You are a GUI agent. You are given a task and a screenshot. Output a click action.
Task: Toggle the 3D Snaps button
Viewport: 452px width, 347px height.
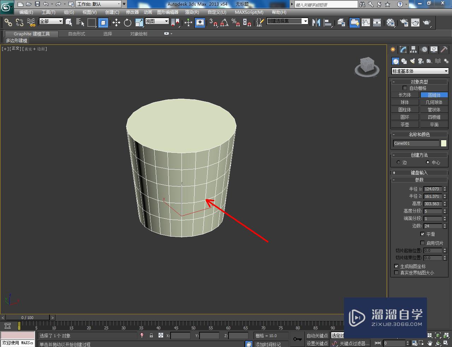(x=213, y=23)
